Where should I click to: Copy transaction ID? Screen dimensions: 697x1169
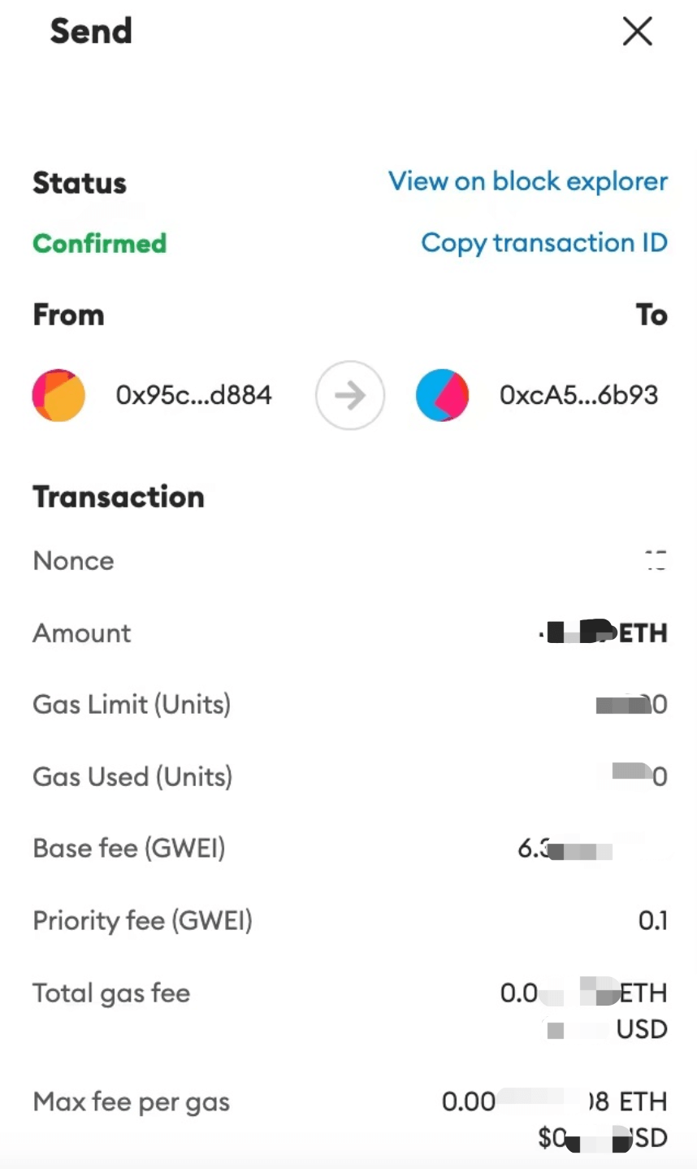point(544,243)
